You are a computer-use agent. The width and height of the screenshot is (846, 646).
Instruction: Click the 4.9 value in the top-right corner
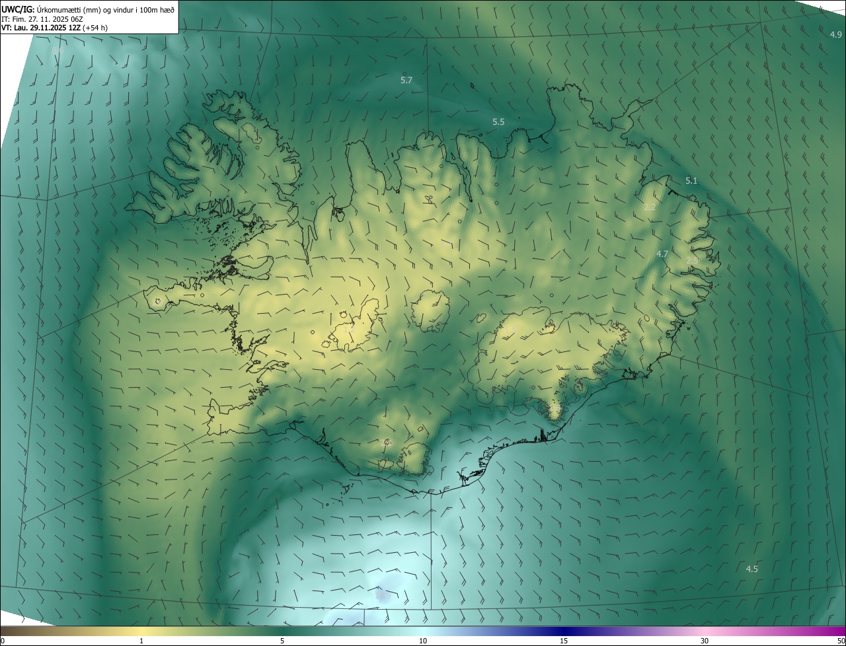(x=835, y=34)
